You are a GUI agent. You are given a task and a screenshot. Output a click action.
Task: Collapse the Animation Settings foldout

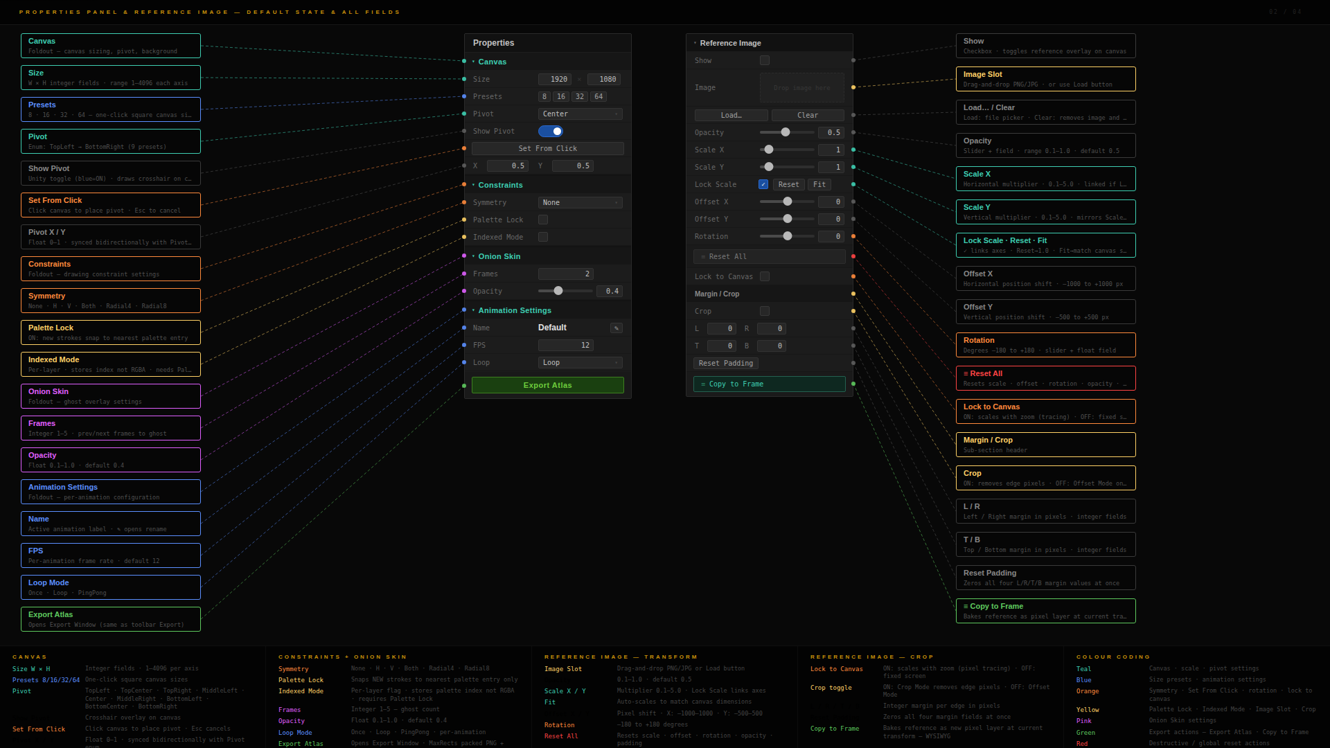click(x=474, y=311)
